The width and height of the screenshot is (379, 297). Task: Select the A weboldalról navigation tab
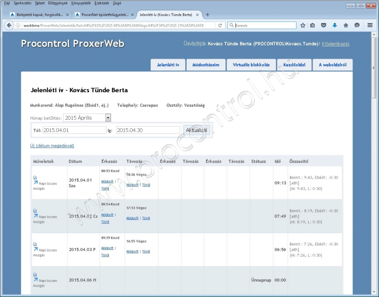[333, 65]
